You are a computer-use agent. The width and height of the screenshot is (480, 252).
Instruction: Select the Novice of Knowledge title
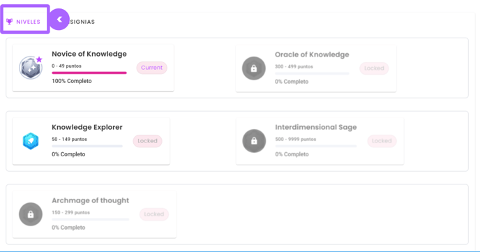tap(89, 54)
